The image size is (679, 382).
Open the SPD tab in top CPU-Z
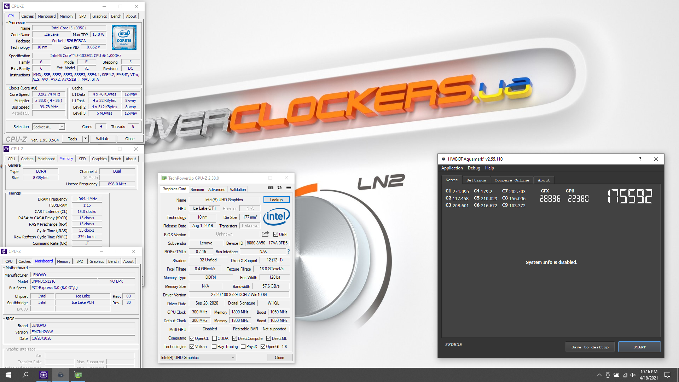pos(83,16)
